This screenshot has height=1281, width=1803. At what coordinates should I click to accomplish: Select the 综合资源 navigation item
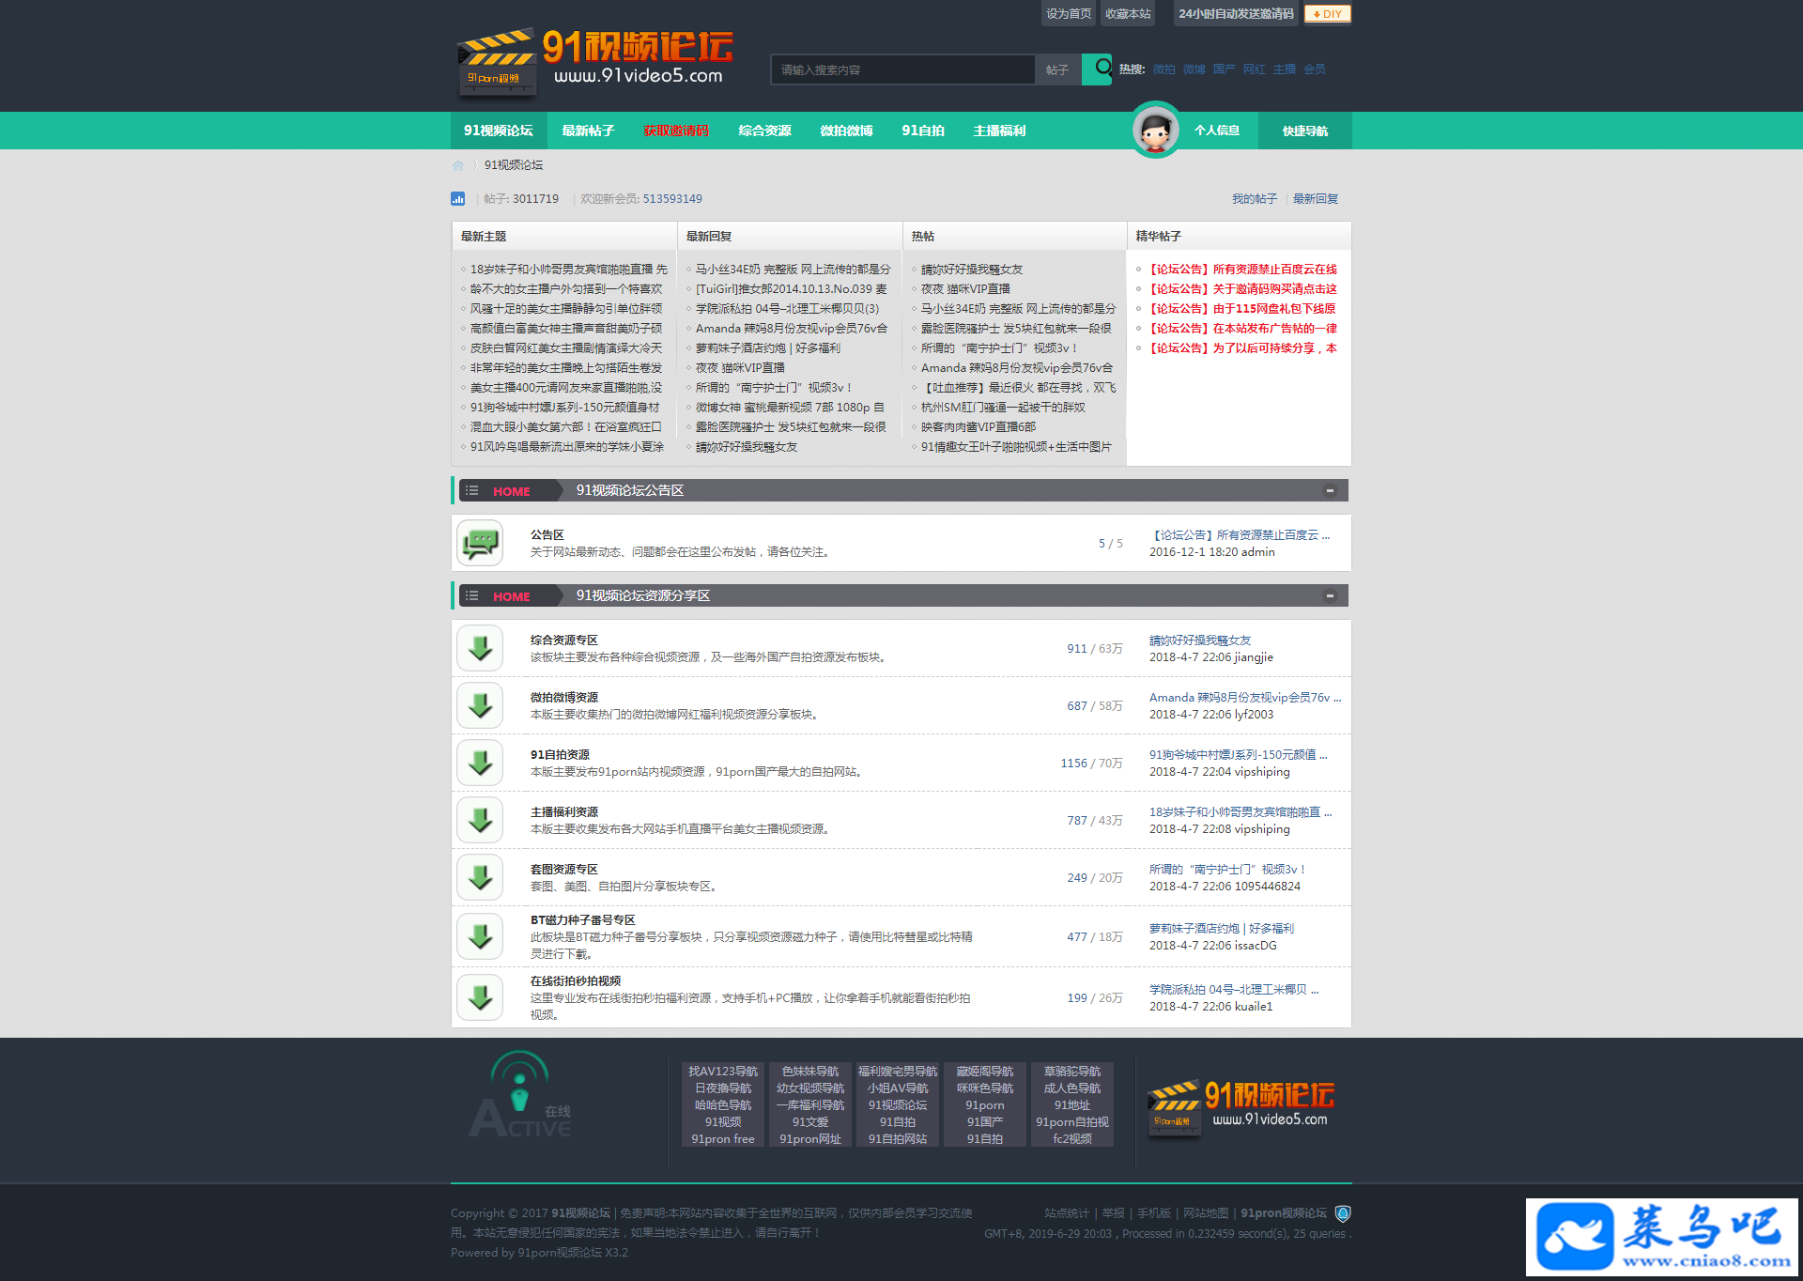click(764, 131)
